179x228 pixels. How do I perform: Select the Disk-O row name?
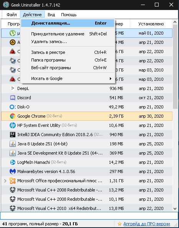coord(23,107)
